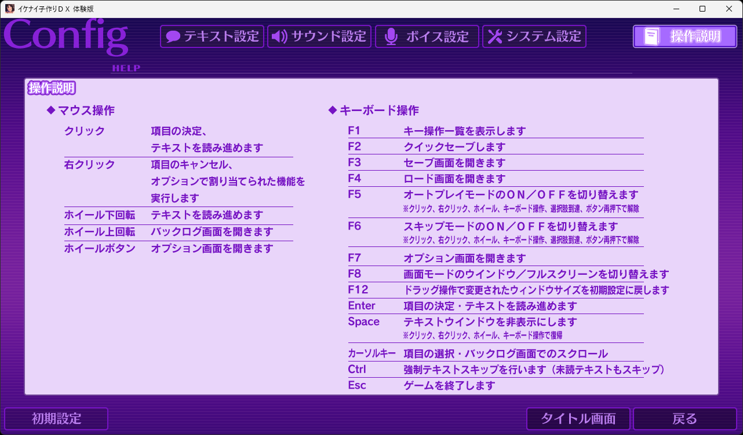Click the speech bubble icon for text settings
The image size is (743, 435).
[x=173, y=36]
